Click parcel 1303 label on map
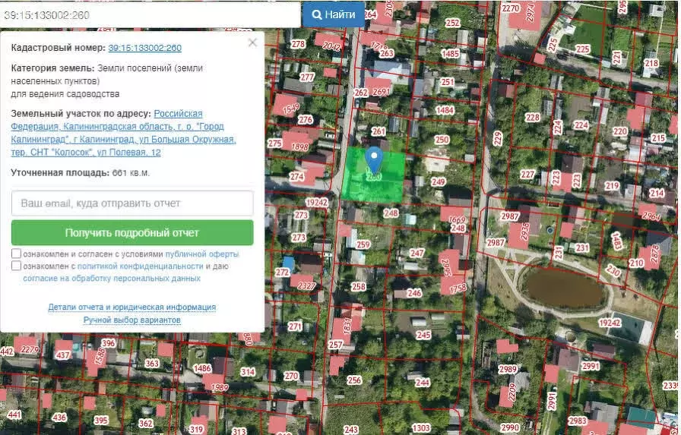Image resolution: width=681 pixels, height=435 pixels. pyautogui.click(x=420, y=428)
